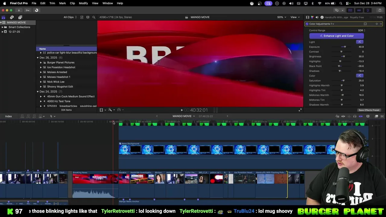Toggle headphone audio skimming in timeline

(355, 116)
